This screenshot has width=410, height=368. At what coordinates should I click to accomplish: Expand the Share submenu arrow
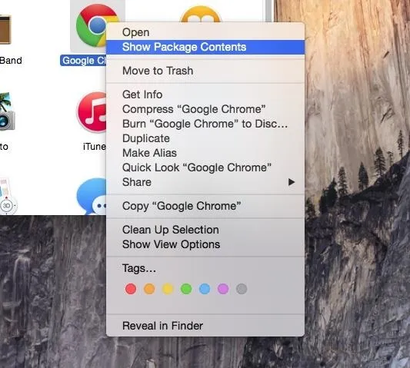tap(292, 182)
